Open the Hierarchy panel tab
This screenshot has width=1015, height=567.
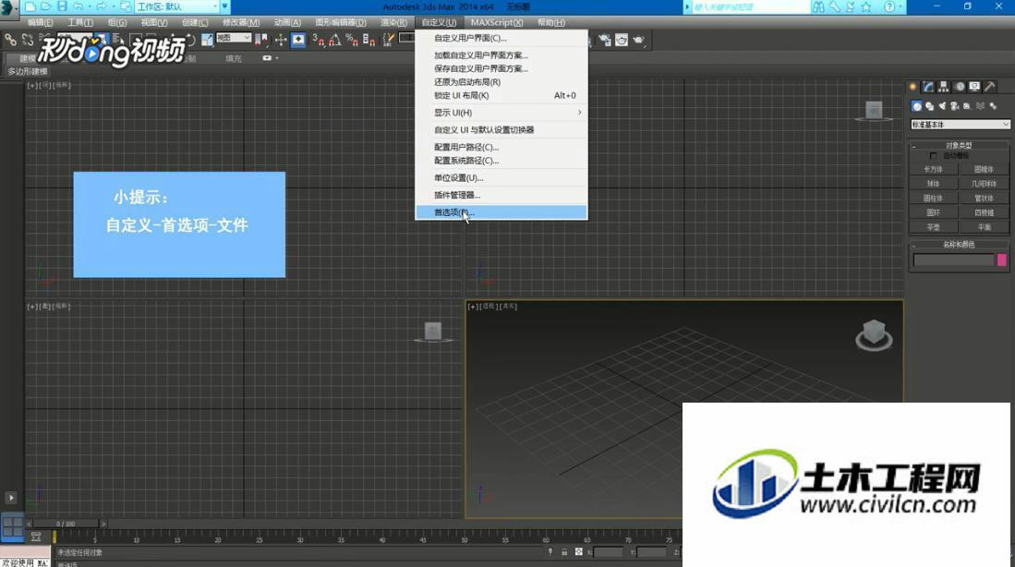[x=944, y=87]
